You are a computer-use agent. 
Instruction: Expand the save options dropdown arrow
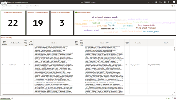[x=170, y=2]
